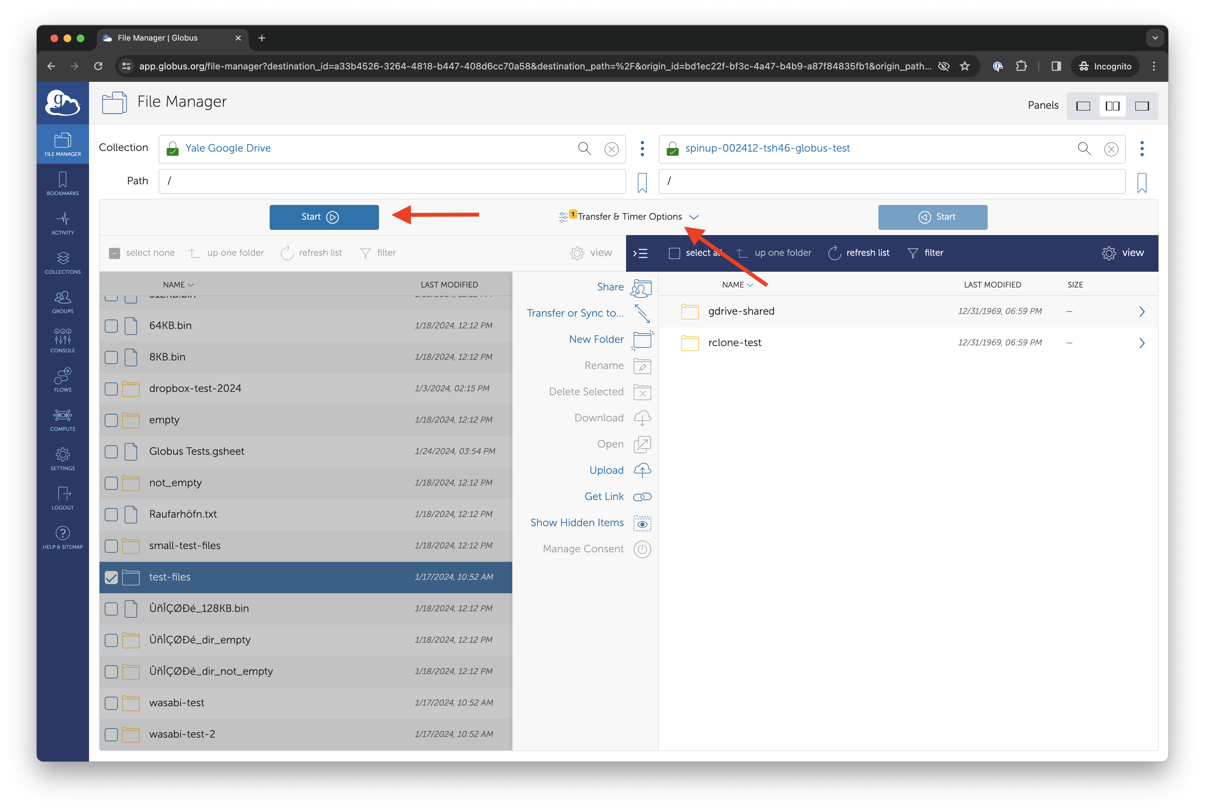
Task: Click the Logout sidebar icon
Action: coord(63,498)
